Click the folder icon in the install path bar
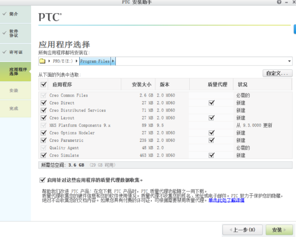Screen dimensions: 296x237 pyautogui.click(x=42, y=61)
